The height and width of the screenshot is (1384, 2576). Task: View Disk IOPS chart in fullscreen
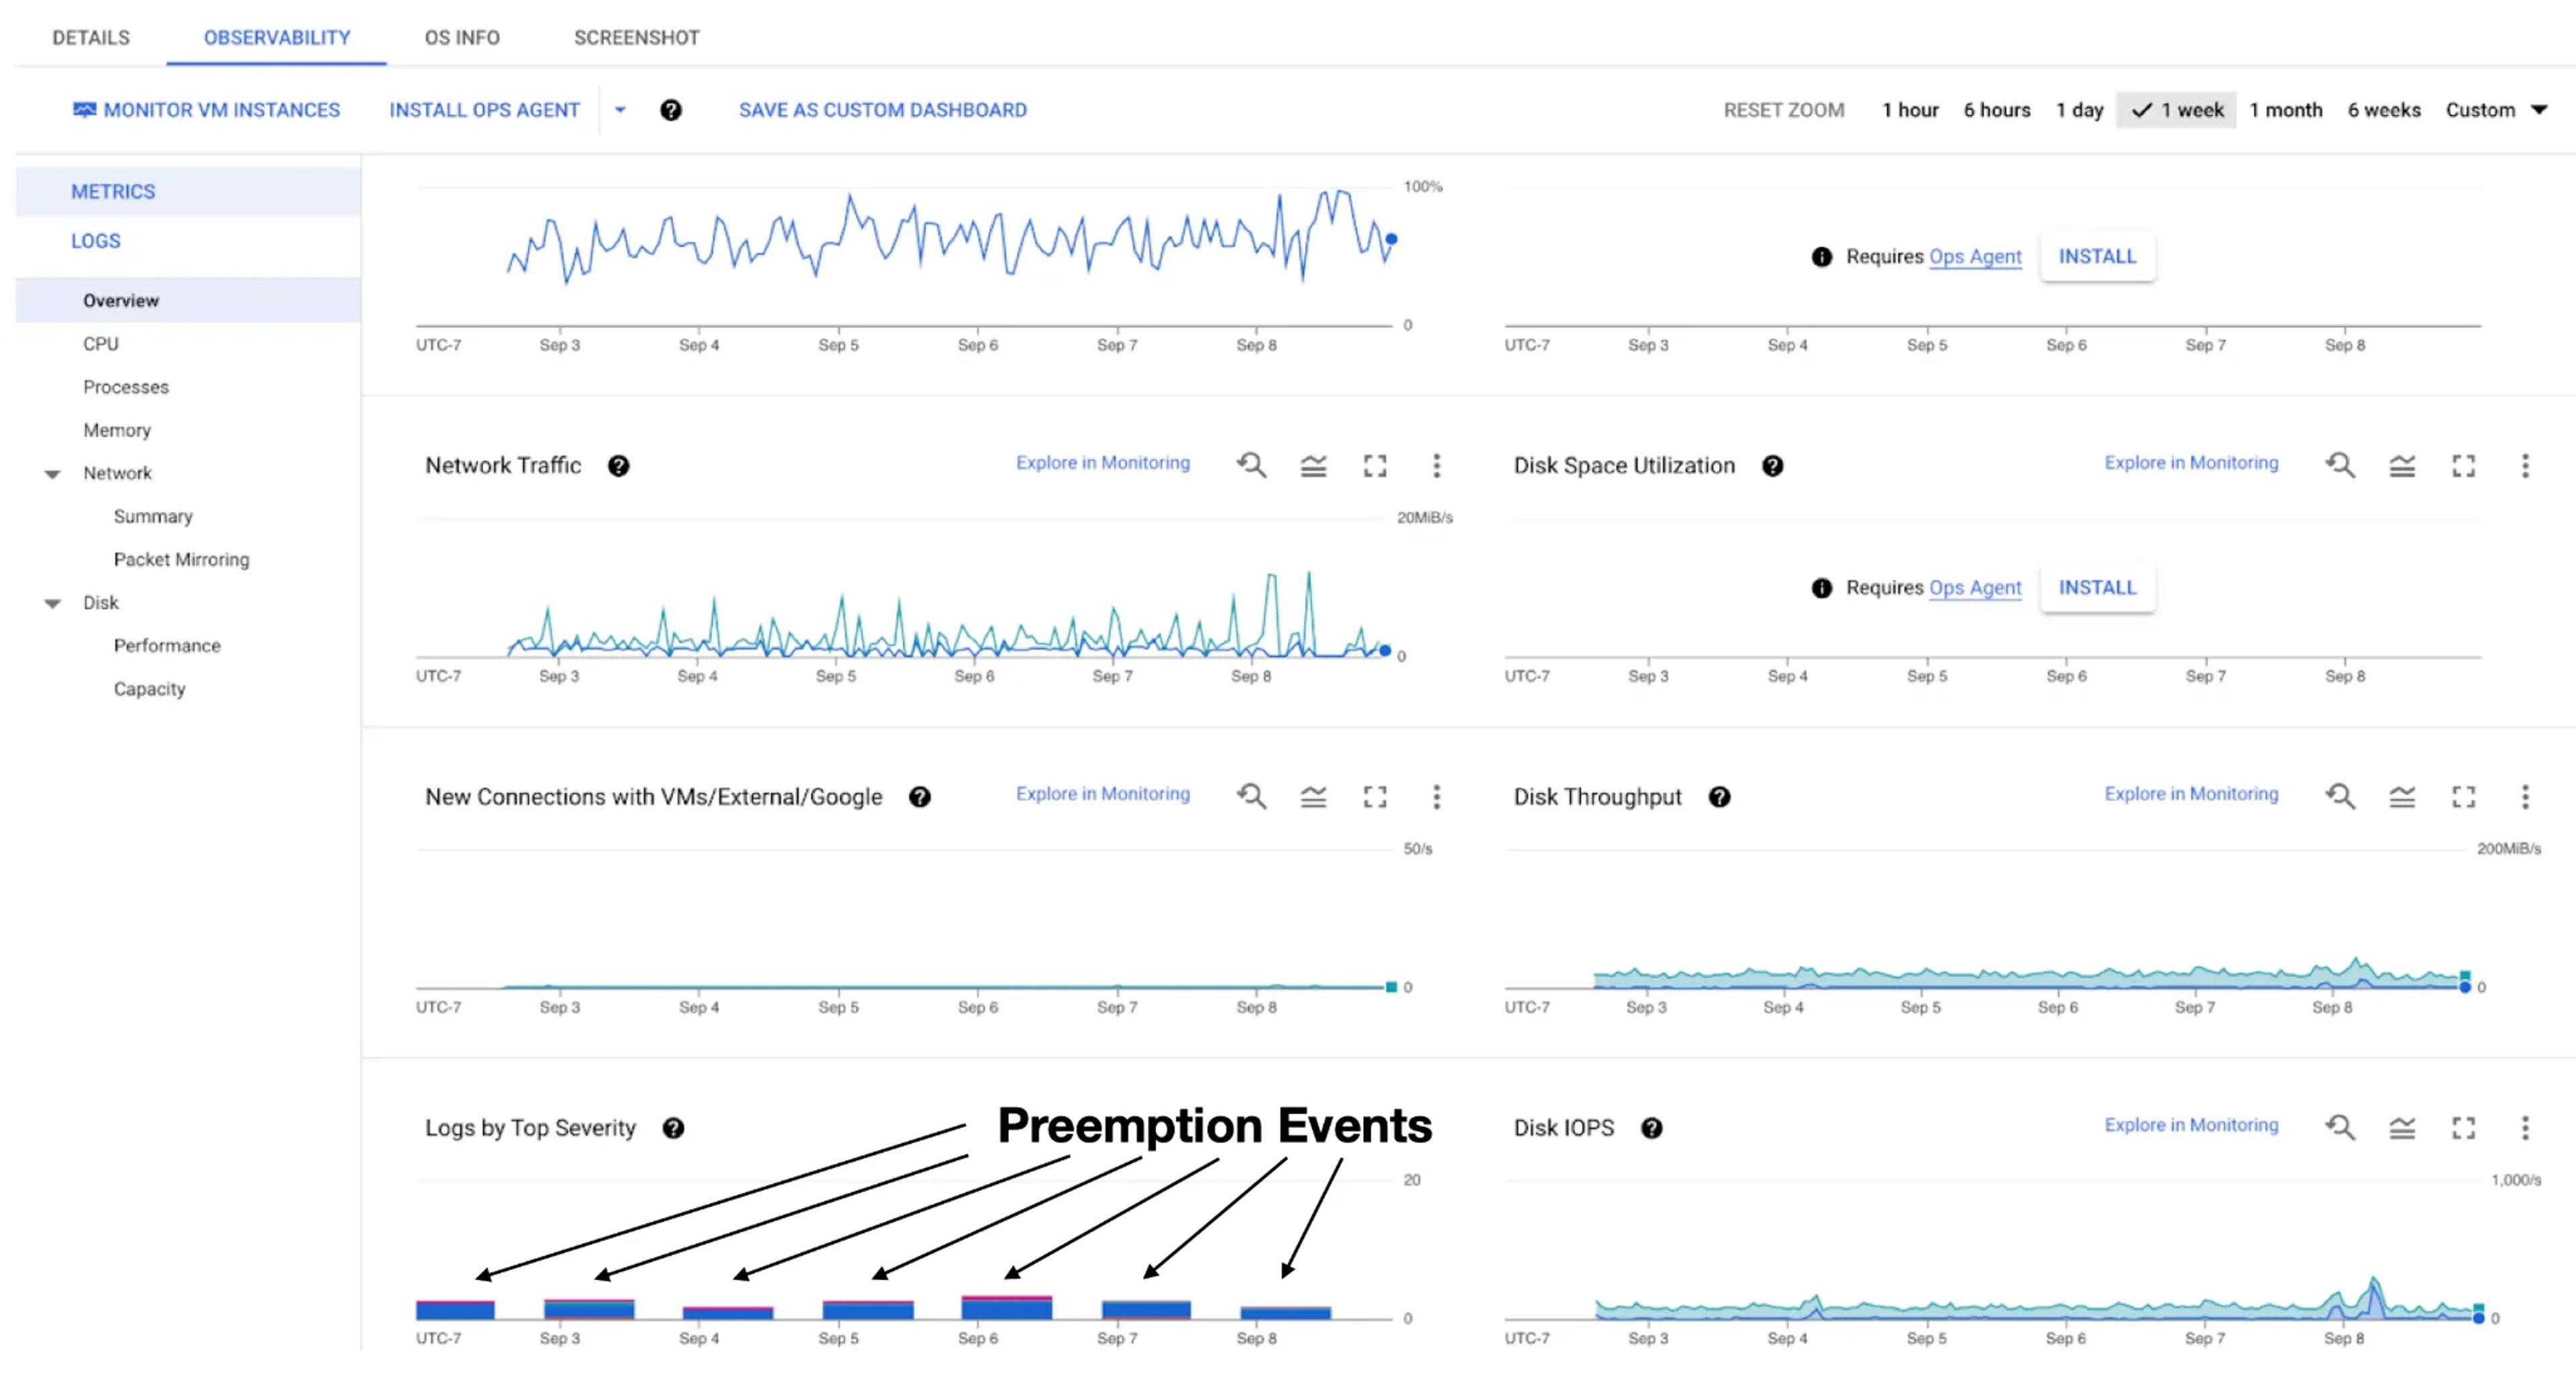pos(2463,1127)
